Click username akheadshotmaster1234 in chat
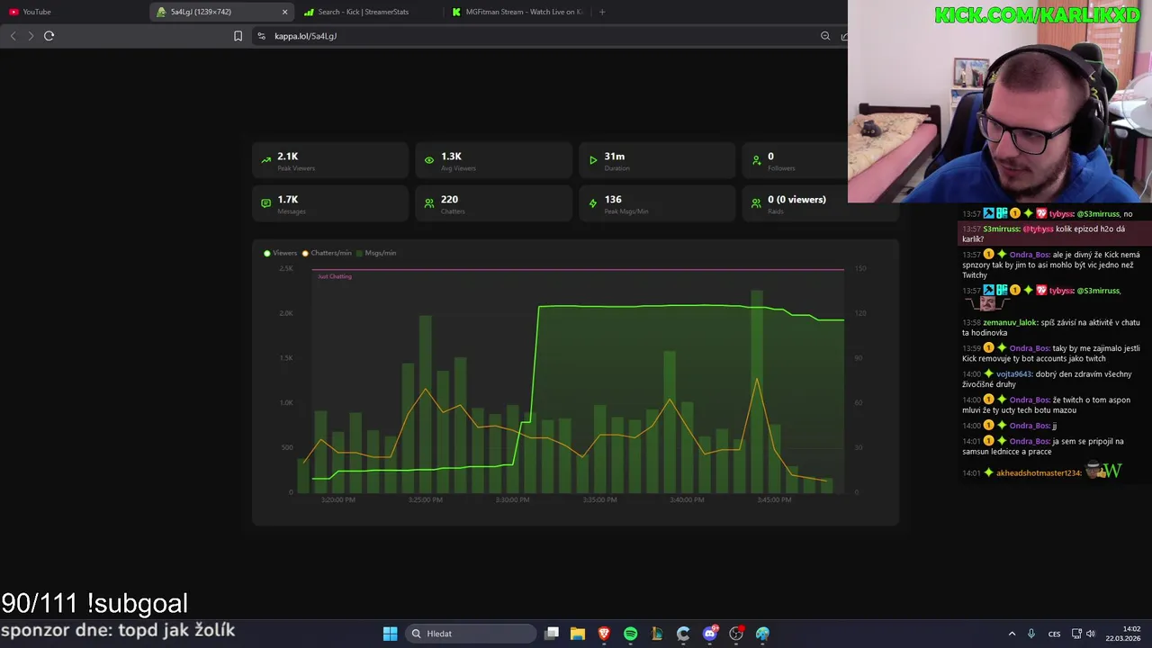1152x648 pixels. coord(1039,473)
